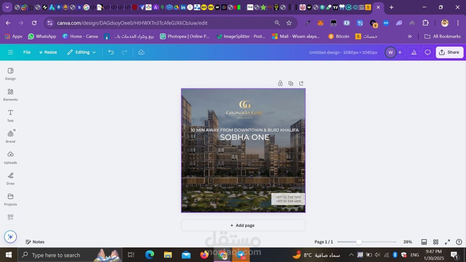Launch the Magic sparkle assistant button
The image size is (466, 262).
point(11,237)
